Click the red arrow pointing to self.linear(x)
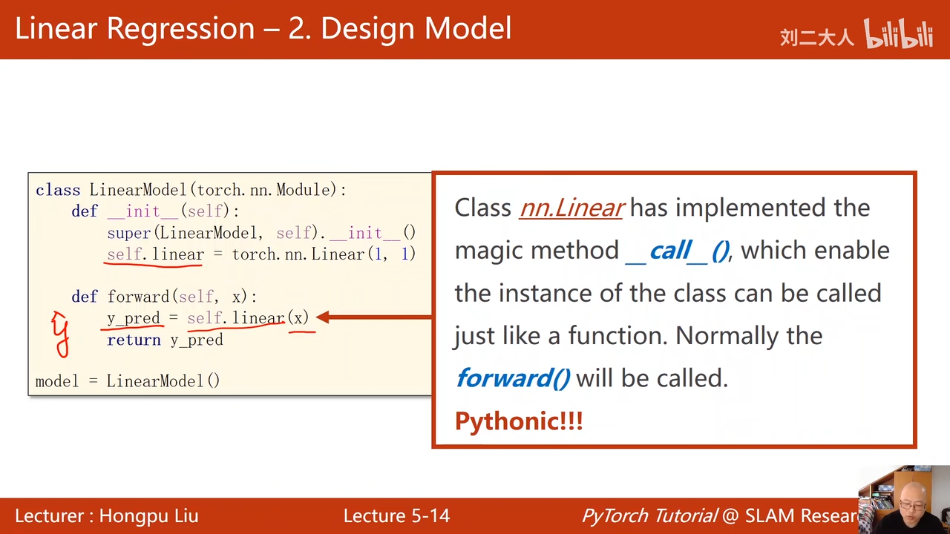The image size is (950, 534). click(x=375, y=317)
